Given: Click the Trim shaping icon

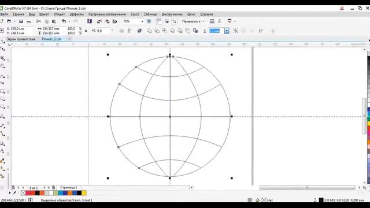Looking at the screenshot, I should (157, 31).
